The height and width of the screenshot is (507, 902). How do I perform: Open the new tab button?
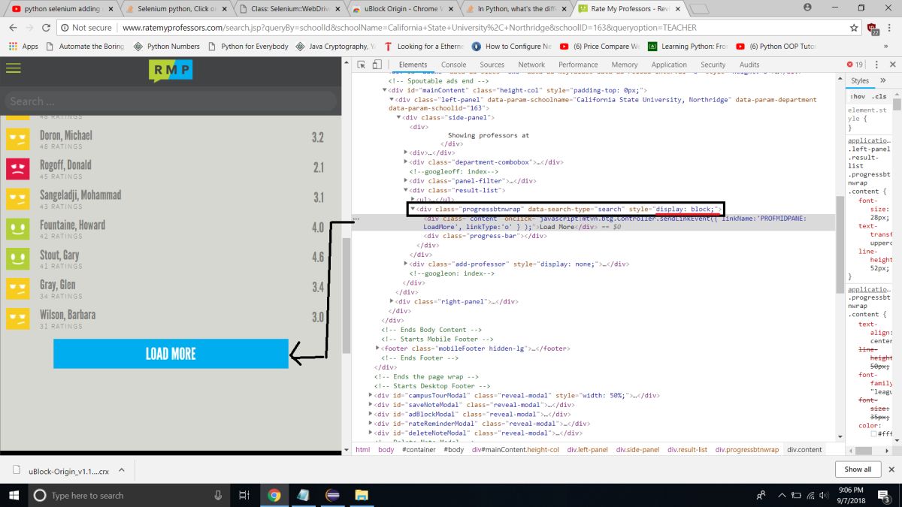click(x=698, y=9)
